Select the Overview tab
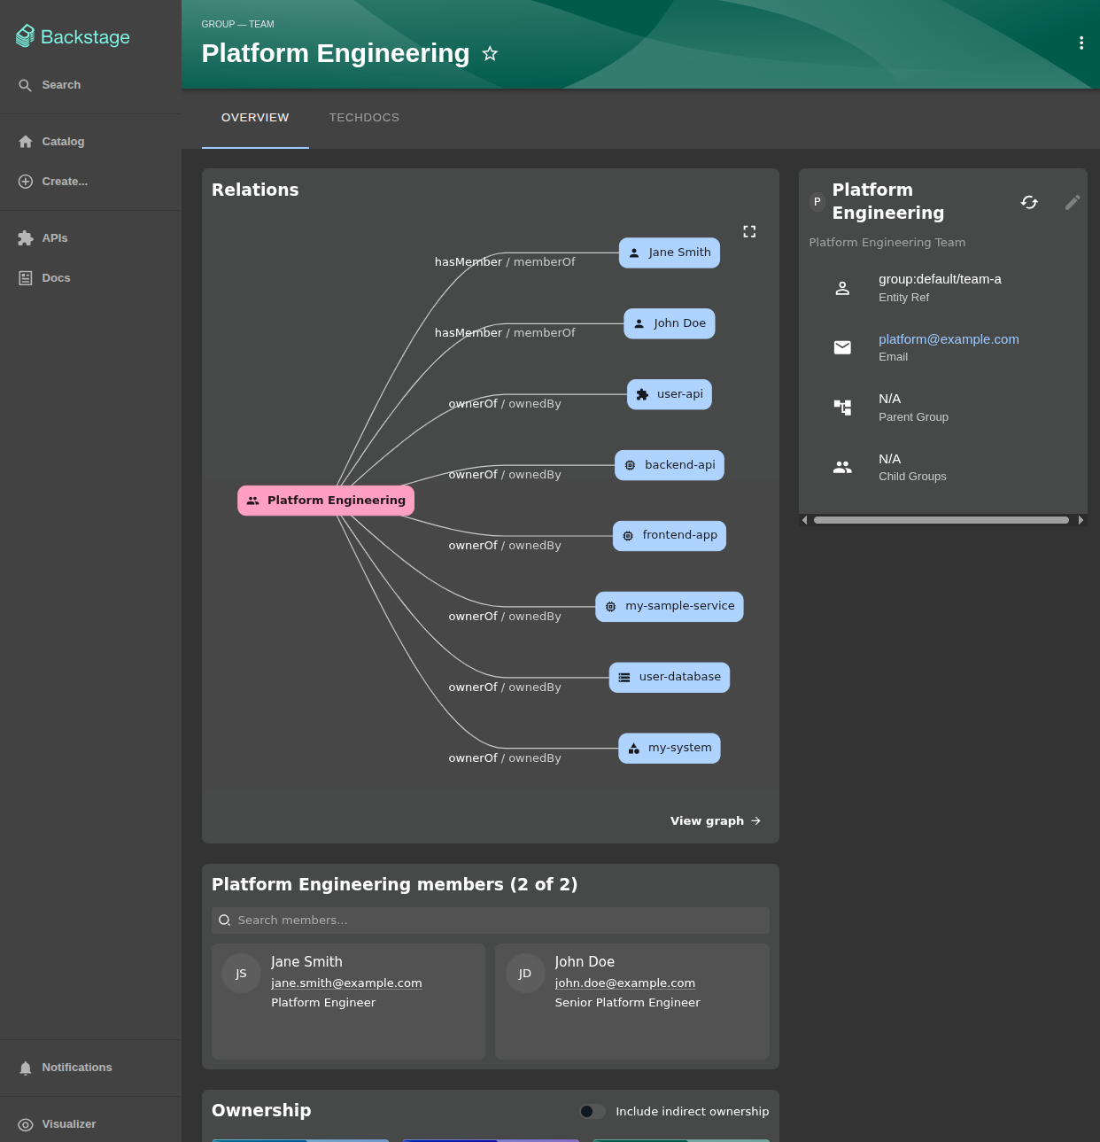The image size is (1100, 1142). pos(255,118)
